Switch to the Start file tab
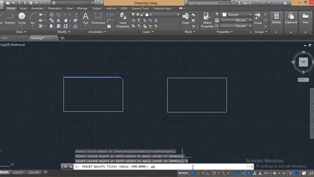This screenshot has height=177, width=314. click(4, 38)
